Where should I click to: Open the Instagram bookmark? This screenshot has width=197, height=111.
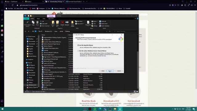coord(41,9)
